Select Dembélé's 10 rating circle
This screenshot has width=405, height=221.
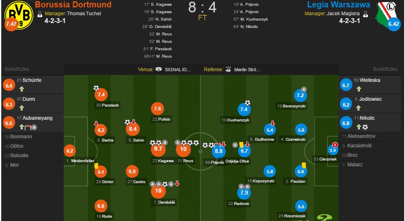click(x=158, y=191)
